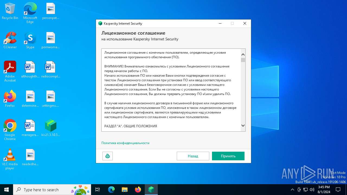Open the taskbar clock showing 3:45 PM
The image size is (347, 195).
pyautogui.click(x=324, y=190)
